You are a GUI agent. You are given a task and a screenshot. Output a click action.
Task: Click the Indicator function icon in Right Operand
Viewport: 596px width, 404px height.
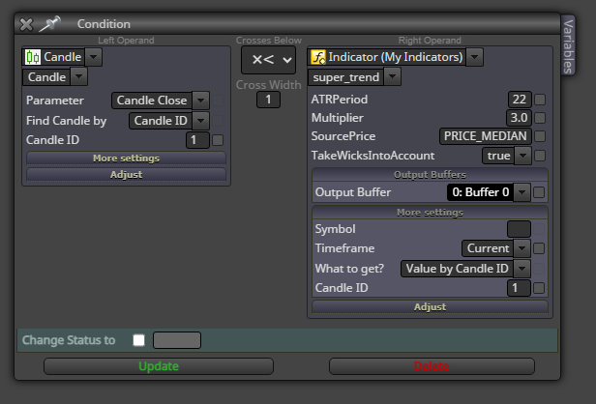[x=318, y=57]
